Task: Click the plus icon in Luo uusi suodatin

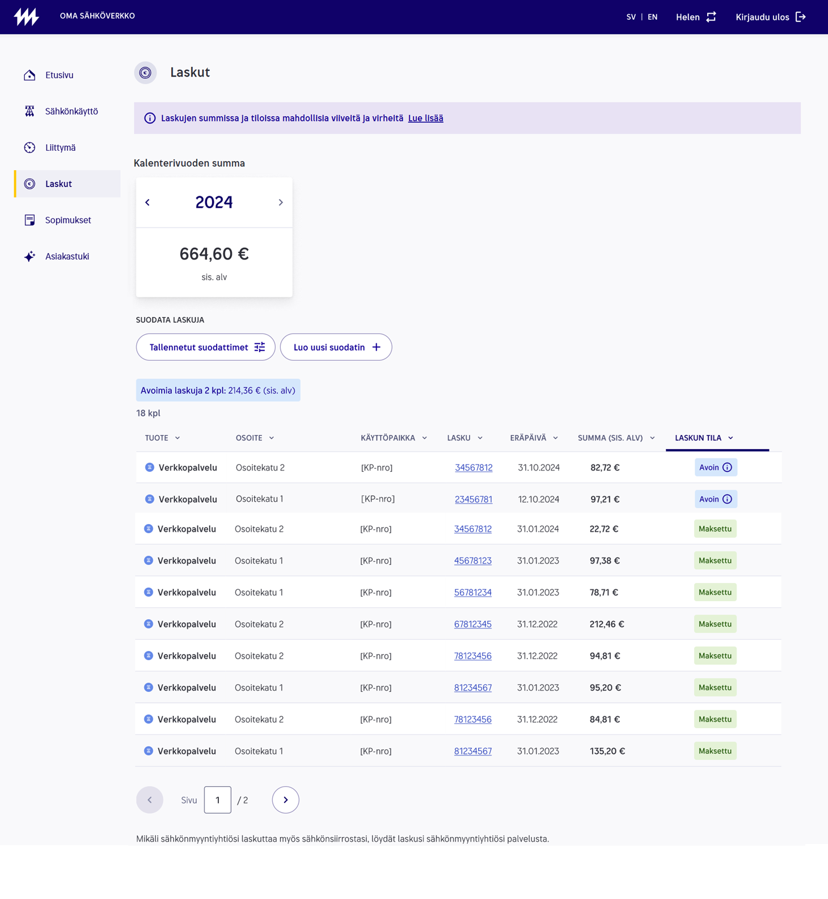Action: click(376, 347)
